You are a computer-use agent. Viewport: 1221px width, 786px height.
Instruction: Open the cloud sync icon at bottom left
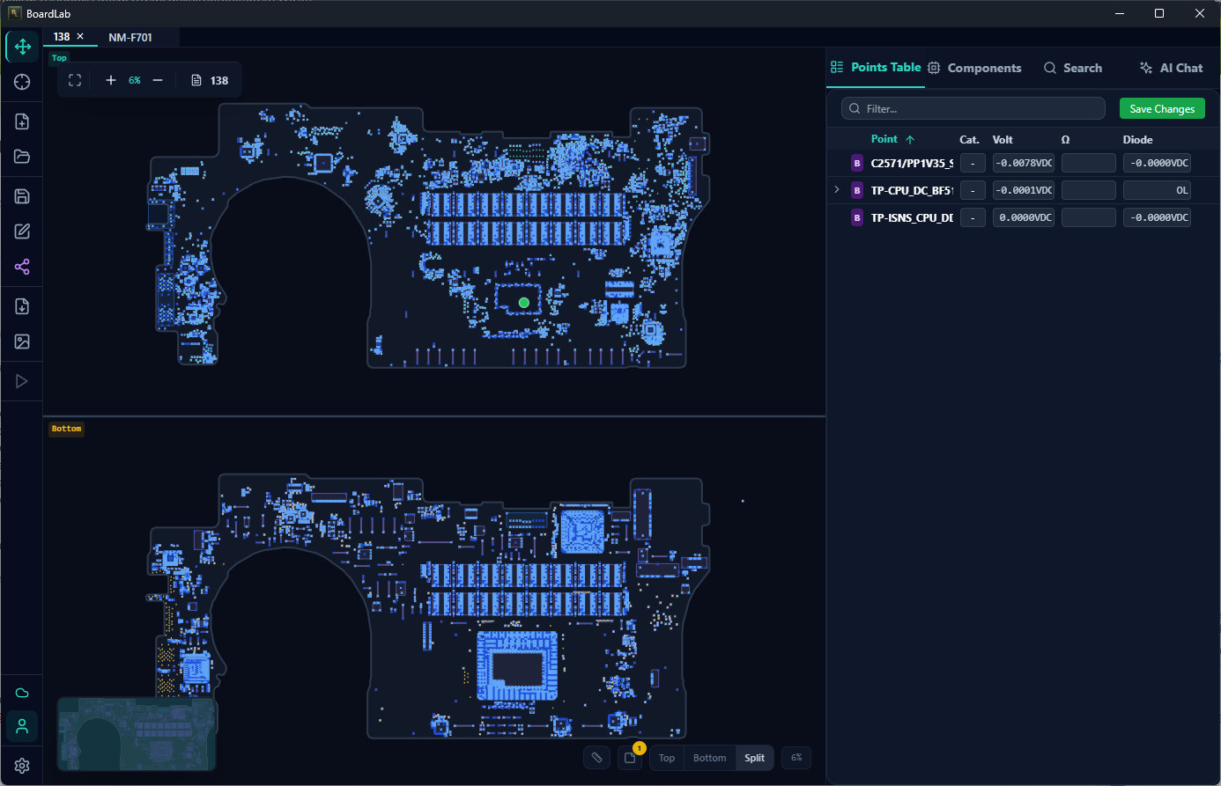coord(22,692)
